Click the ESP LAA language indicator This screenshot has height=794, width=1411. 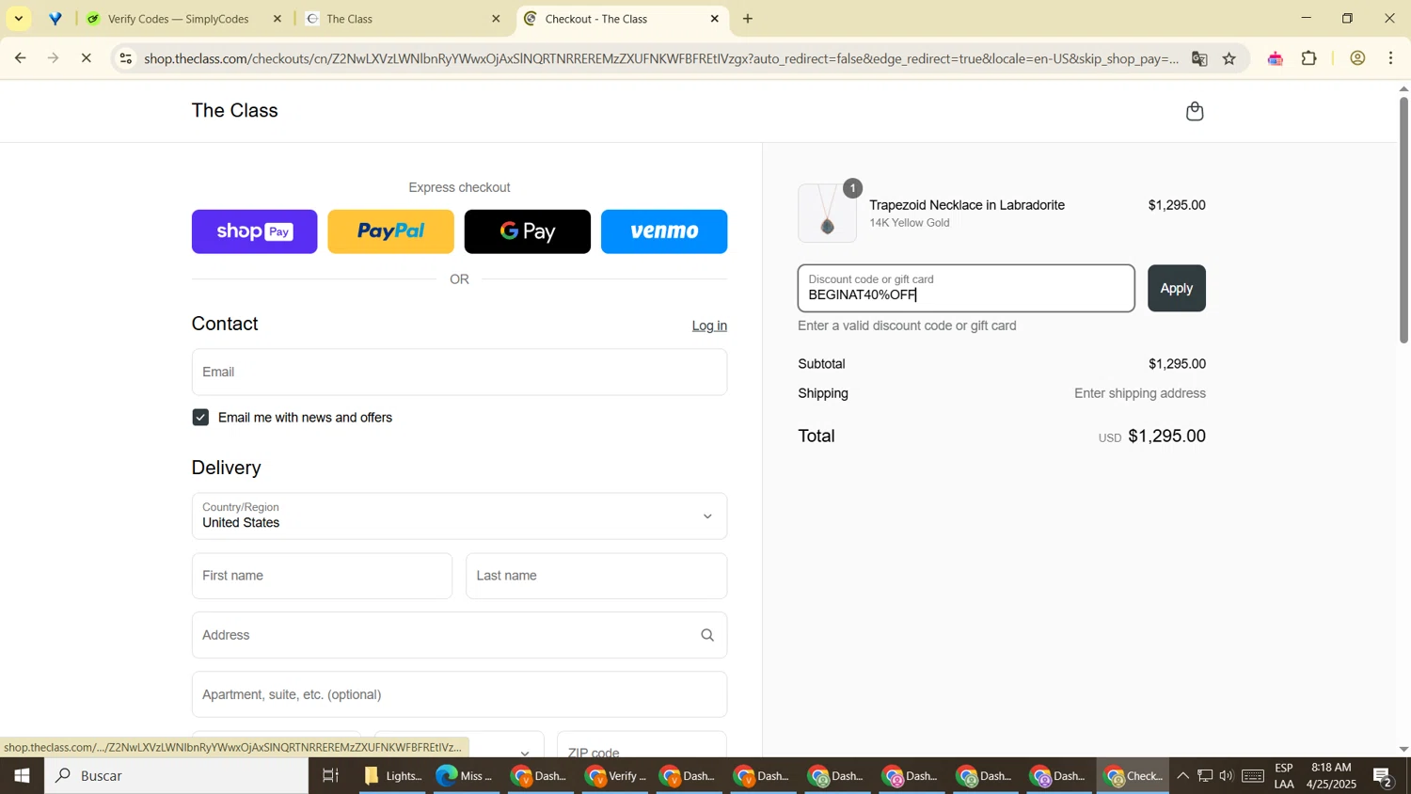point(1284,776)
